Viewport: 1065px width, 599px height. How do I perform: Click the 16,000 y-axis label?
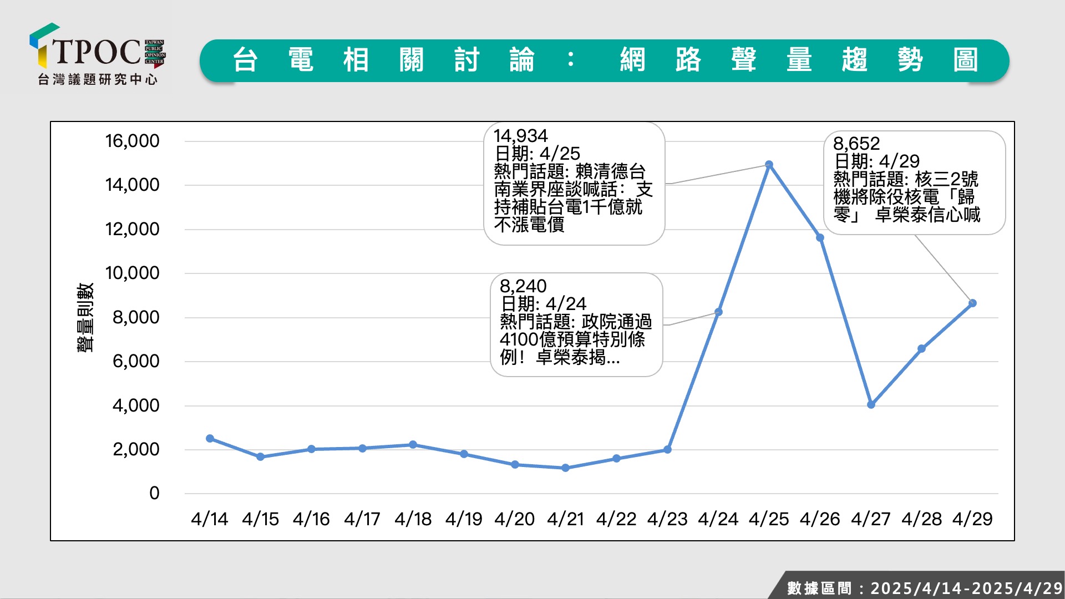click(132, 141)
